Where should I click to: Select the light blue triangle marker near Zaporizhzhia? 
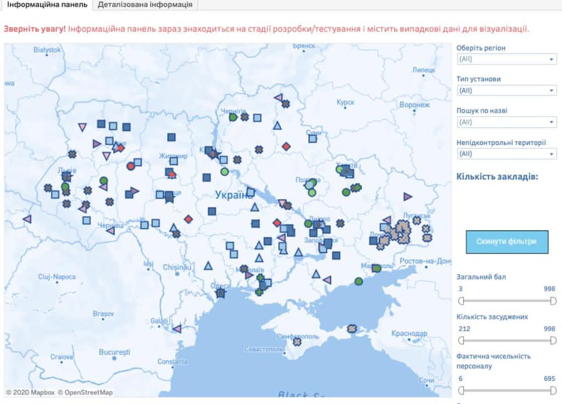point(298,253)
